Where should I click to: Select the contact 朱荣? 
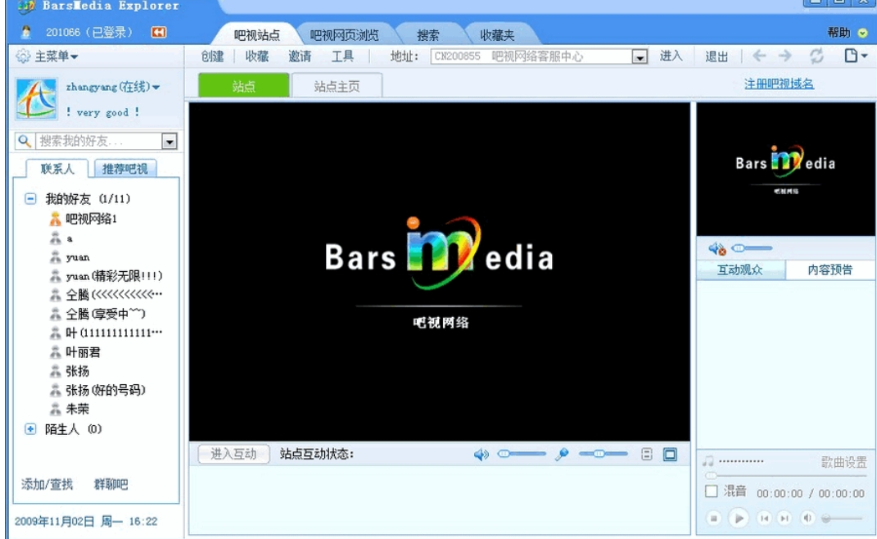tap(70, 409)
